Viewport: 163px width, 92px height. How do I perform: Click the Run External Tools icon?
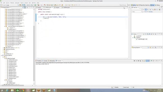[x=38, y=5]
